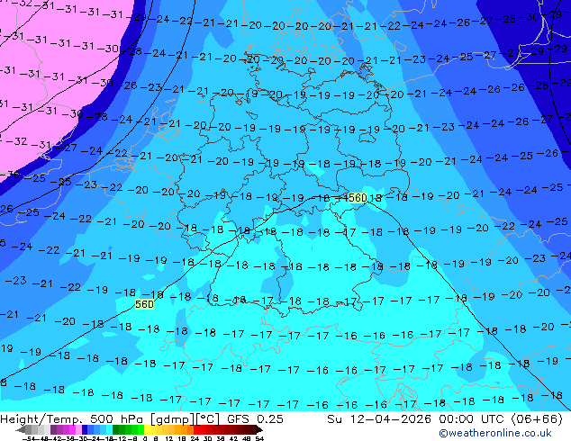Pick the bright yellow legend swatch above 0

point(147,429)
